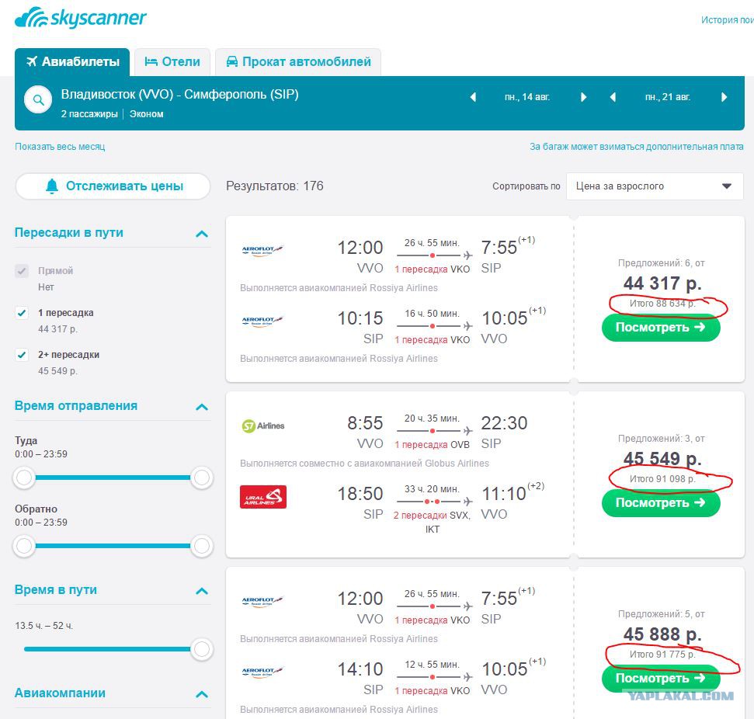Go to previous return date before 21 авг.
This screenshot has width=754, height=719.
613,97
